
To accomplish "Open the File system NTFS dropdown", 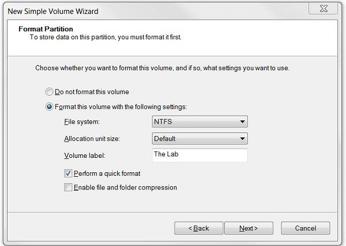I will (x=200, y=122).
